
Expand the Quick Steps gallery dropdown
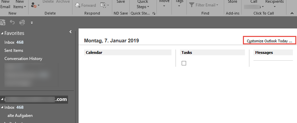143,4
